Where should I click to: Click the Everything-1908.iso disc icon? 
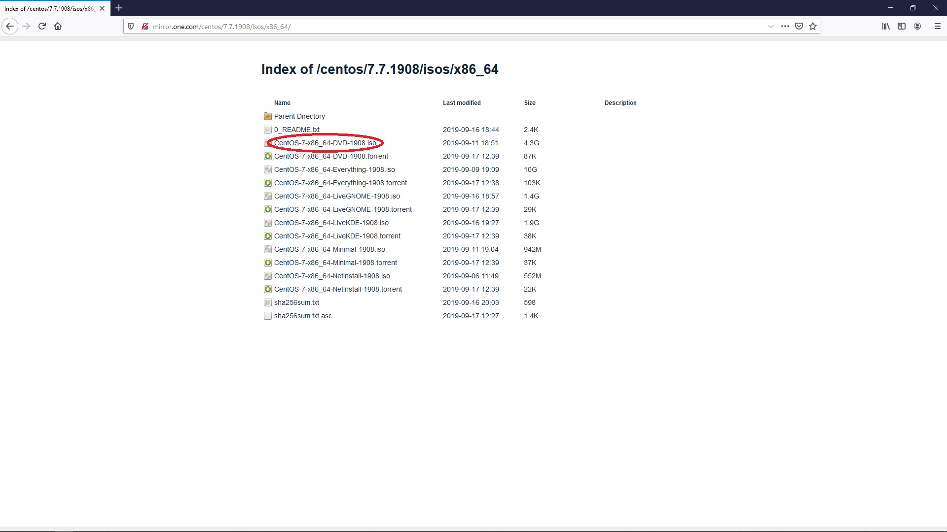click(268, 169)
